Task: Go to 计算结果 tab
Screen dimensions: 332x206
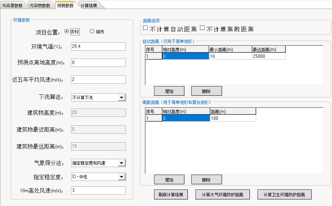Action: click(89, 6)
